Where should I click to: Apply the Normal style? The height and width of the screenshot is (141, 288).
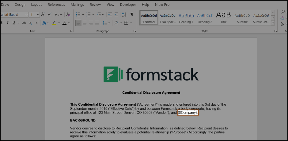(x=149, y=18)
